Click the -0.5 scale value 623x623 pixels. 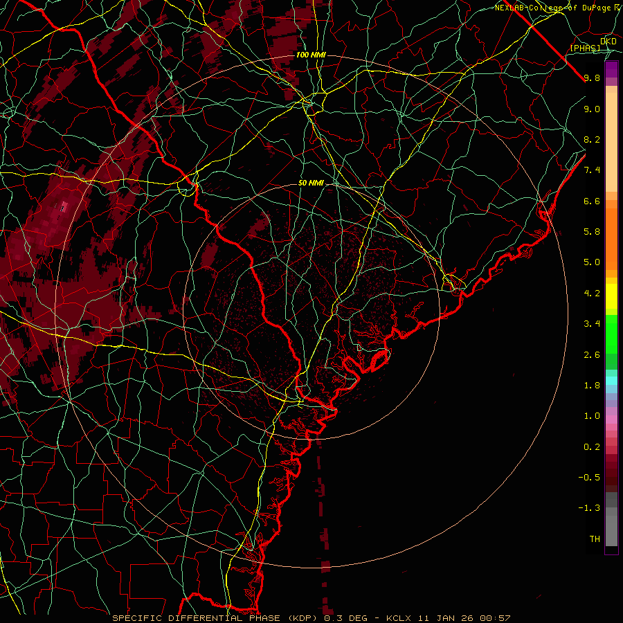[x=589, y=478]
